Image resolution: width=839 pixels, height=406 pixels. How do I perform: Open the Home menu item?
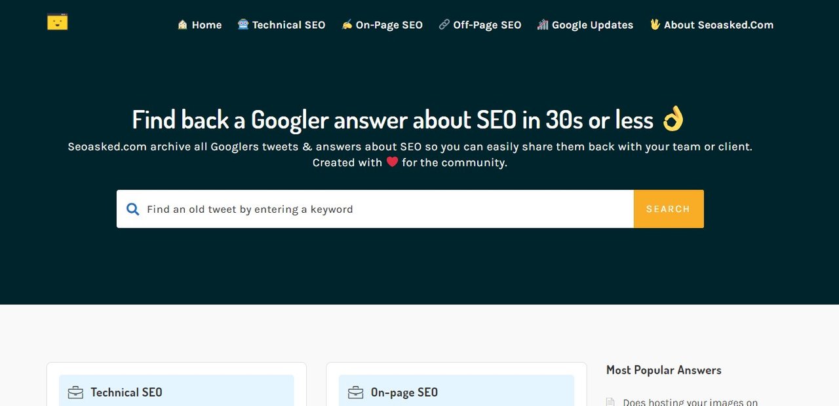[200, 25]
